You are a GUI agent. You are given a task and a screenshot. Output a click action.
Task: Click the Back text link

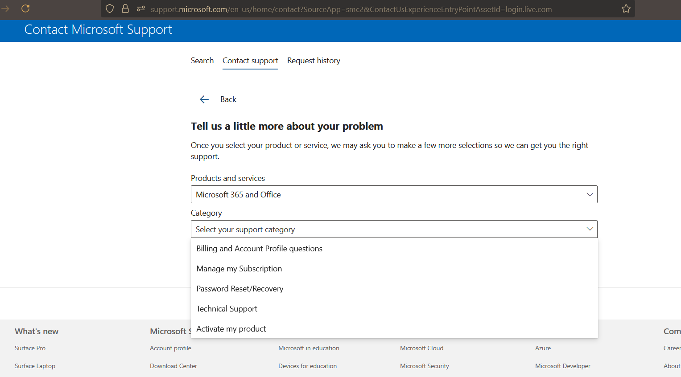228,99
